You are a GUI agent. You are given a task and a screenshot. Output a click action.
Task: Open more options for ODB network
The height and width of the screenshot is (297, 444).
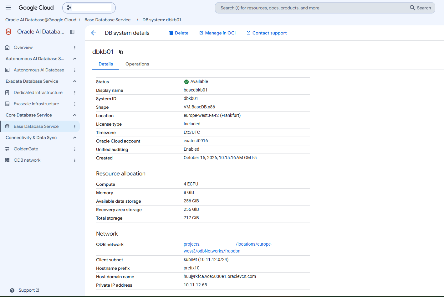75,160
